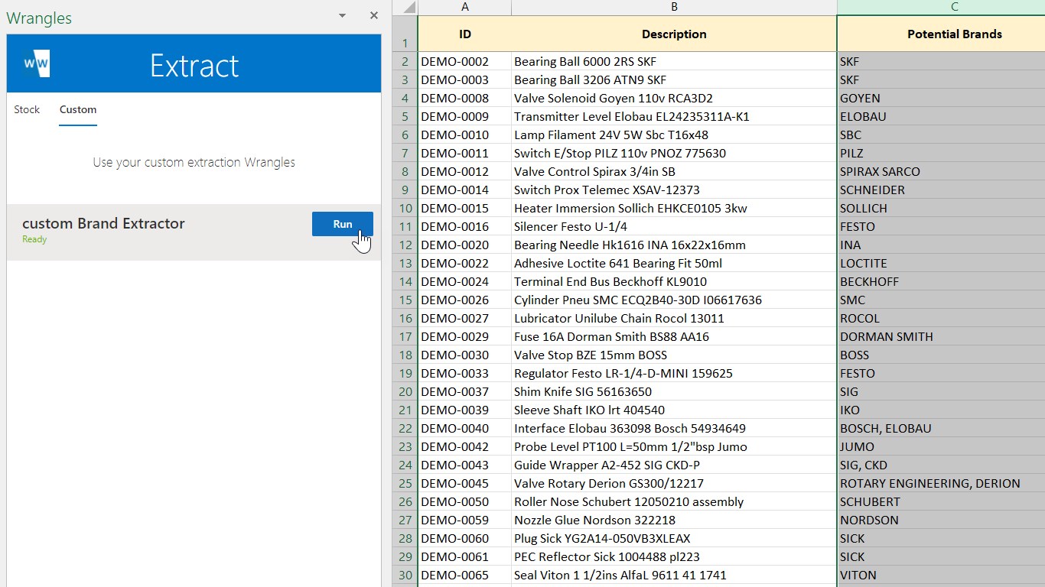Select cell PEC Reflector Sick 1004488 pl223

click(674, 556)
